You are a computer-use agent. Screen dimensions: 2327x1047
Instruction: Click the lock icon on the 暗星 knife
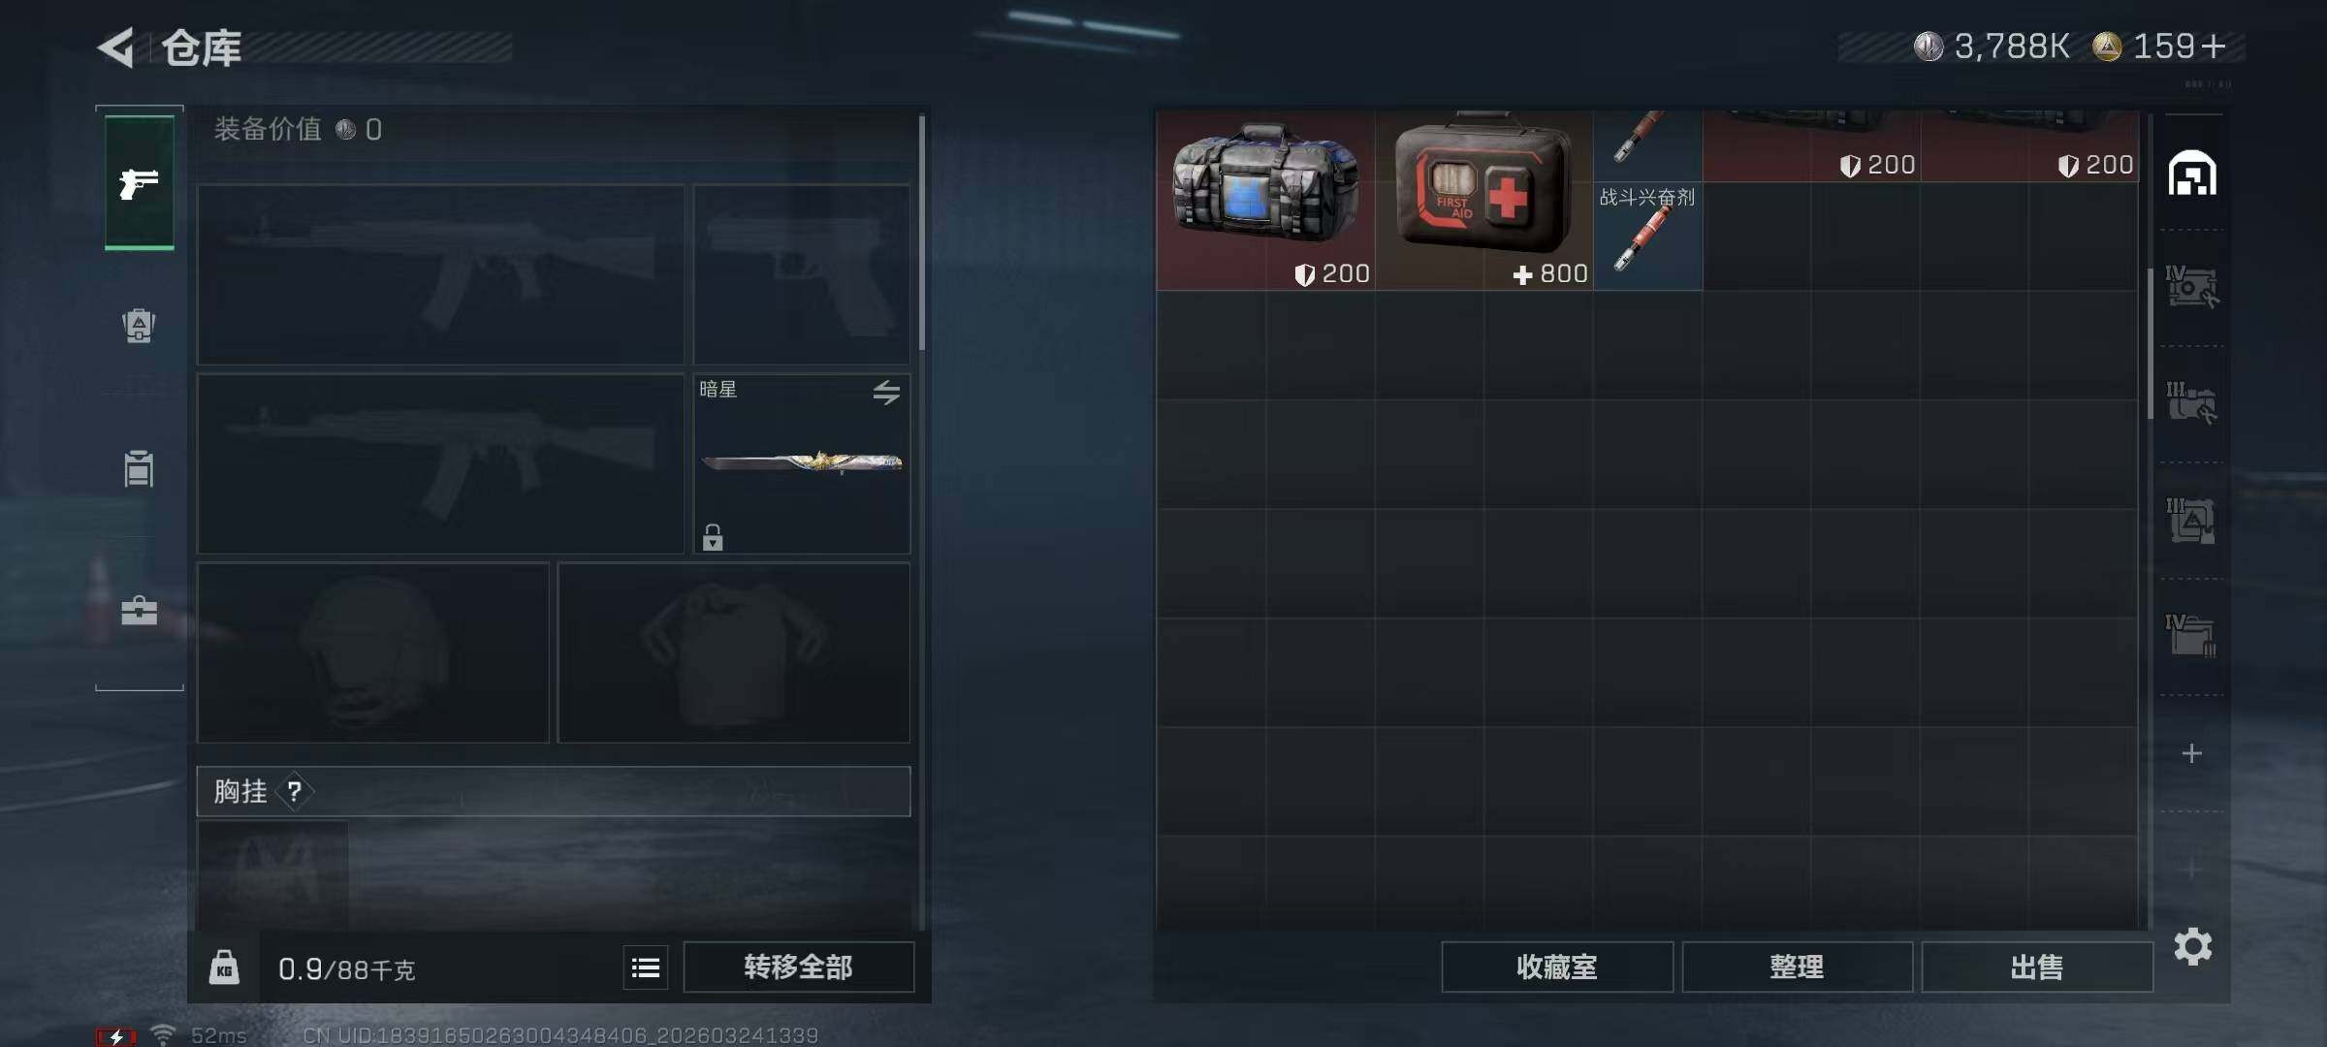(713, 537)
